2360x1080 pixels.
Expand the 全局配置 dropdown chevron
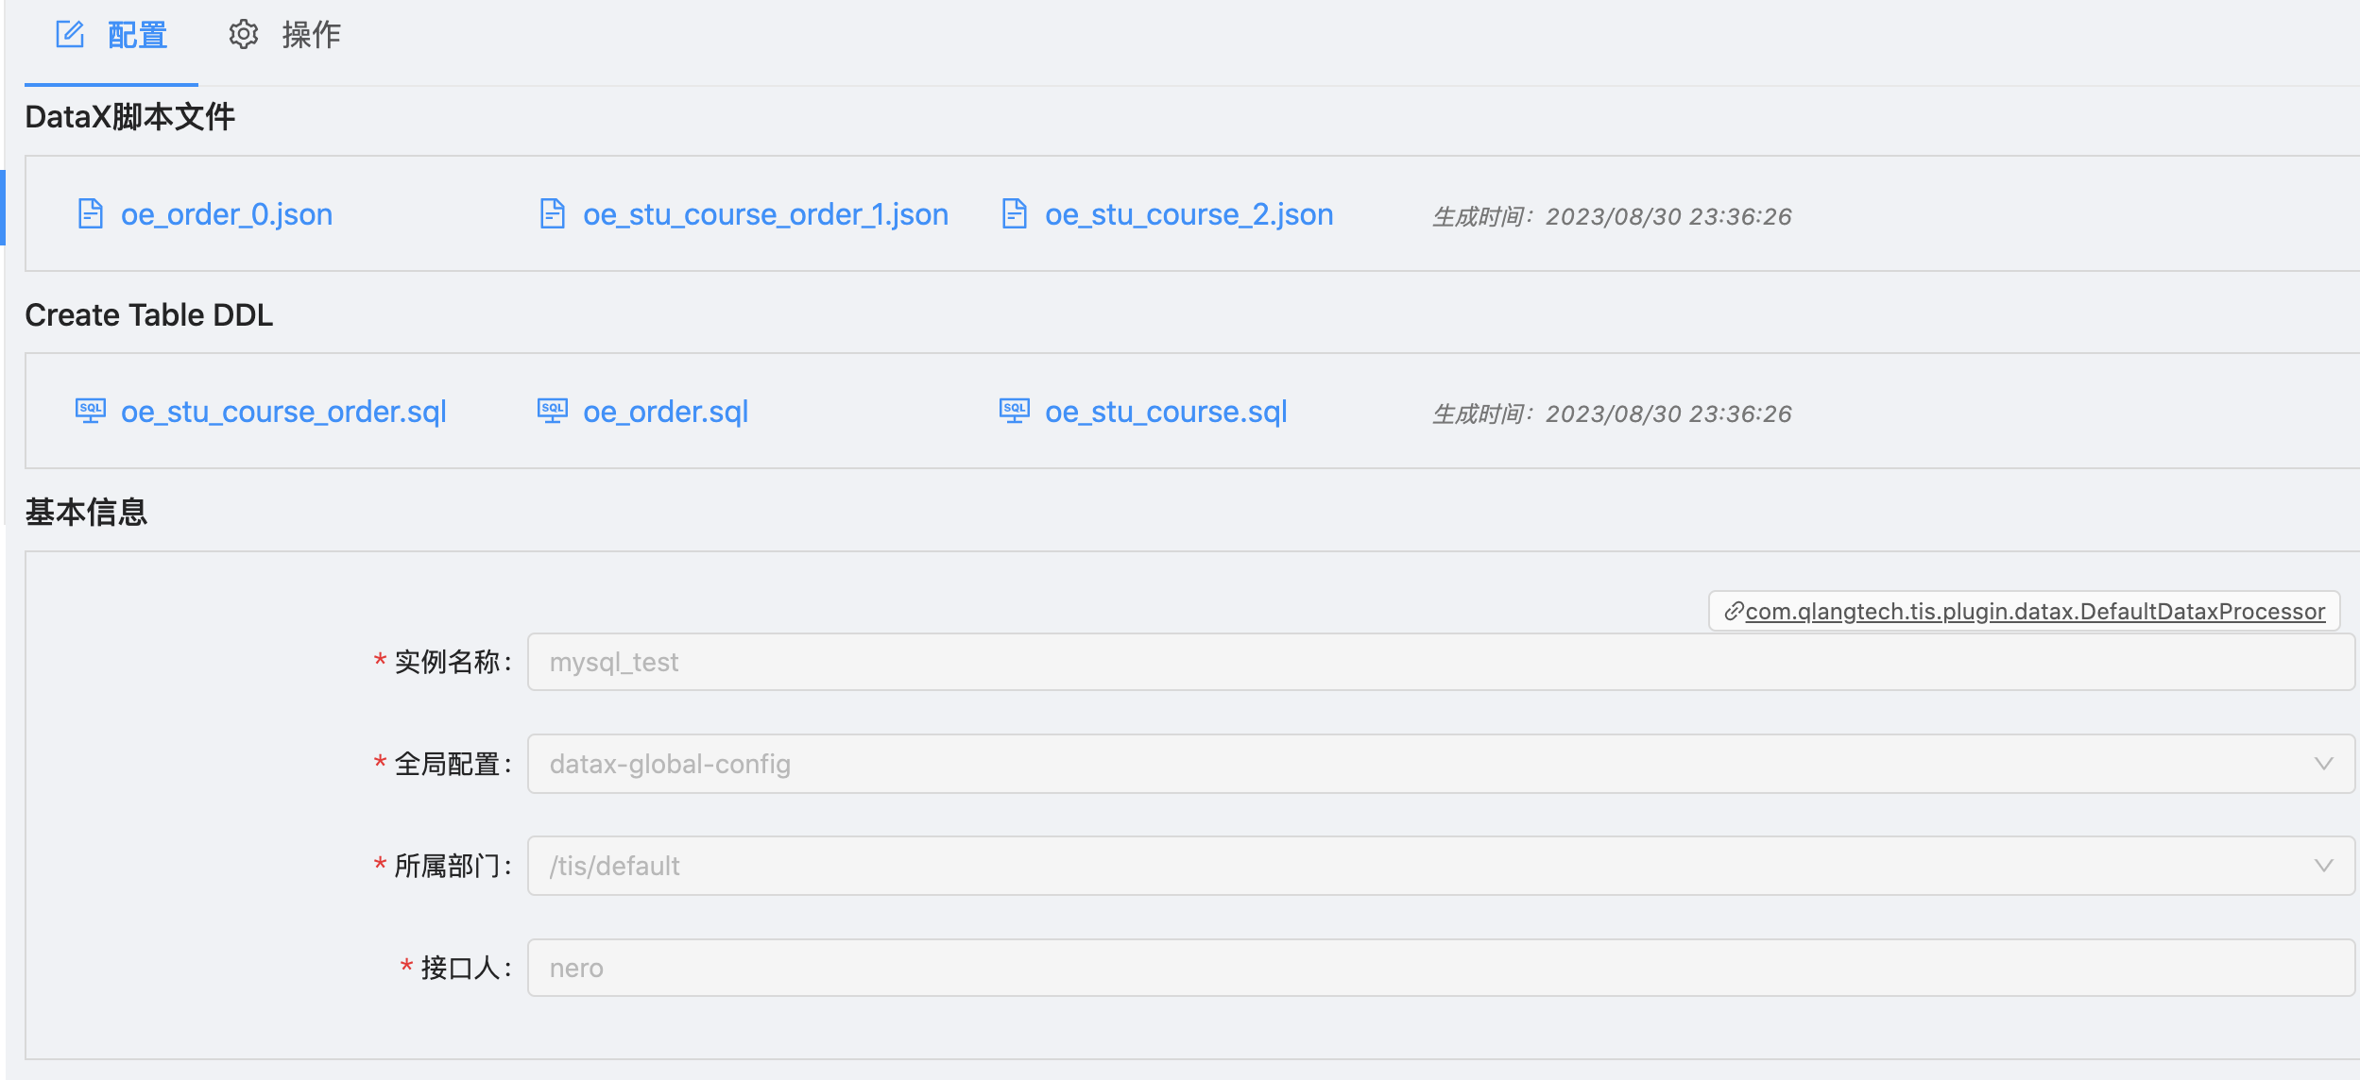[2321, 765]
